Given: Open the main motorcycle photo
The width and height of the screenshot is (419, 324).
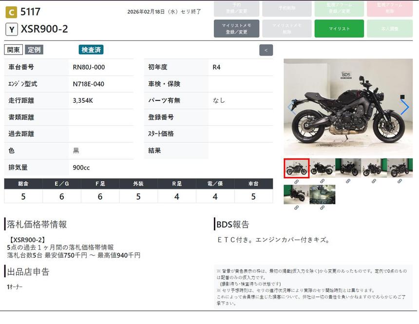Looking at the screenshot, I should 348,107.
